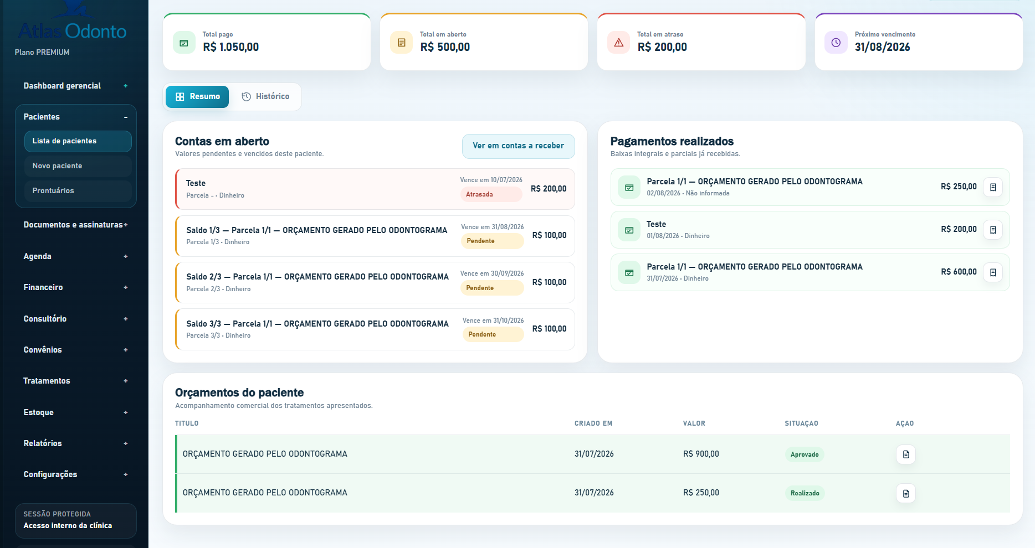Click payment icon beside 02/08/2026 Parcela 1/1

629,187
